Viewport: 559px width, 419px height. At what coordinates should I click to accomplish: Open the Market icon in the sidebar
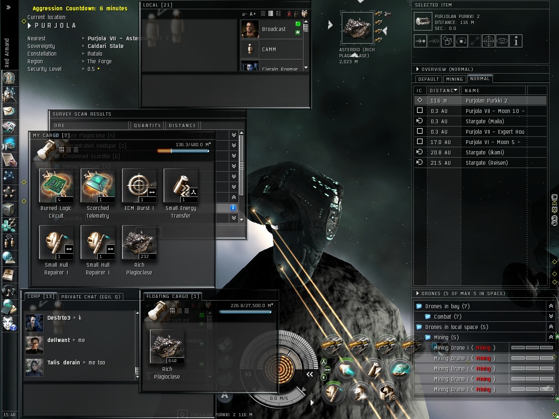pos(9,127)
